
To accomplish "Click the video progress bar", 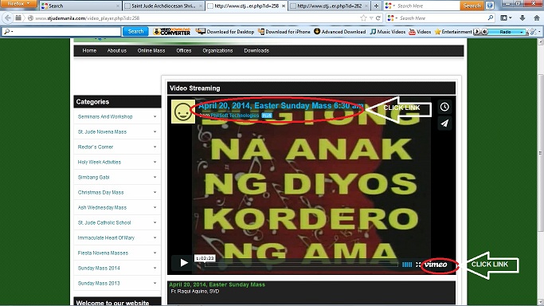I will tap(301, 265).
